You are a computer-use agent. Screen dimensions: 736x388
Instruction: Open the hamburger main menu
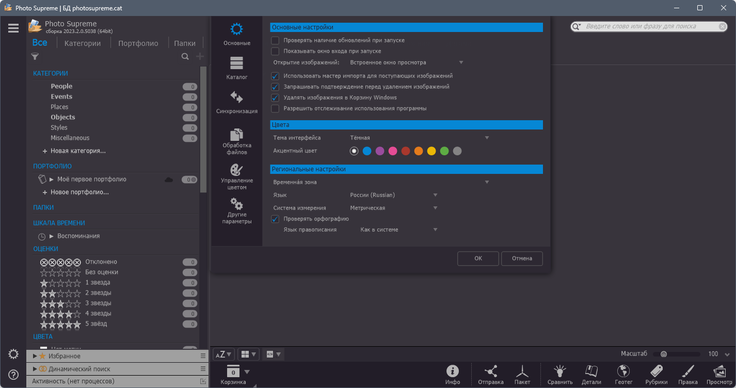click(x=13, y=28)
